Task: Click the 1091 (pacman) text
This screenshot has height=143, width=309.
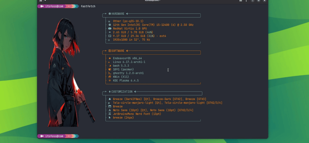Action: pos(123,70)
